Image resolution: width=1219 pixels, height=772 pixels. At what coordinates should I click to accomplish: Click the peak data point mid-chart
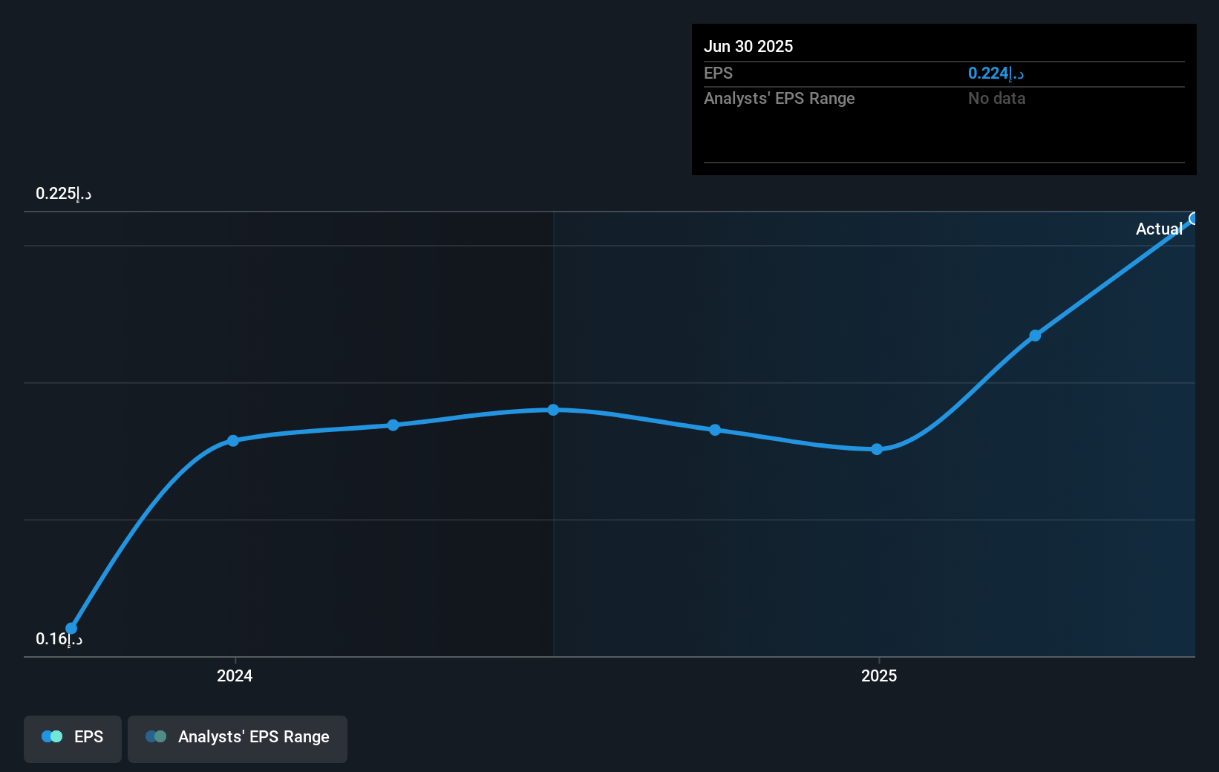tap(554, 409)
